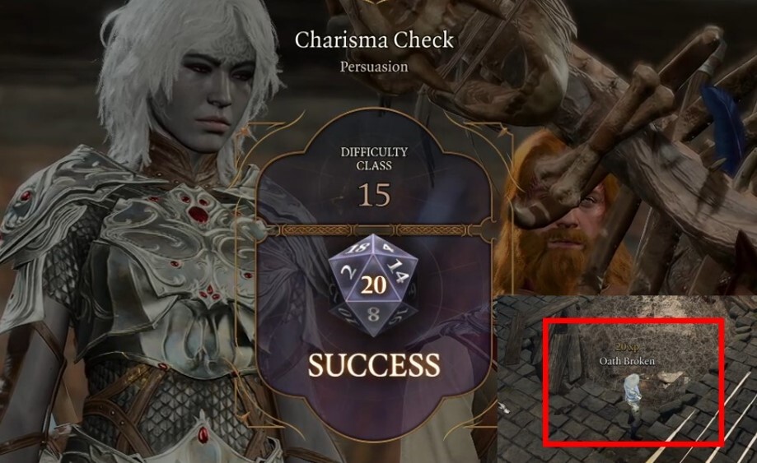
Task: Click the white-haired character in the inset view
Action: (634, 405)
